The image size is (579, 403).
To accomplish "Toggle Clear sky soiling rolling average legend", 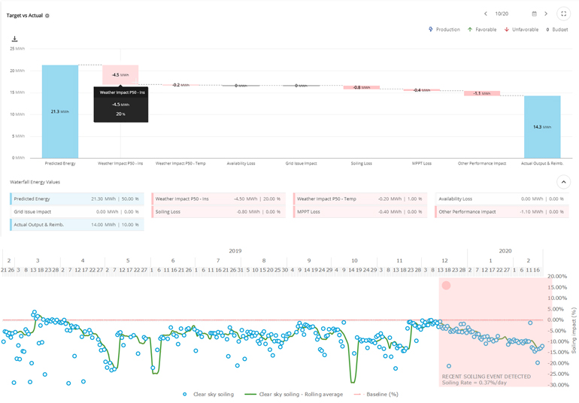I will point(299,394).
